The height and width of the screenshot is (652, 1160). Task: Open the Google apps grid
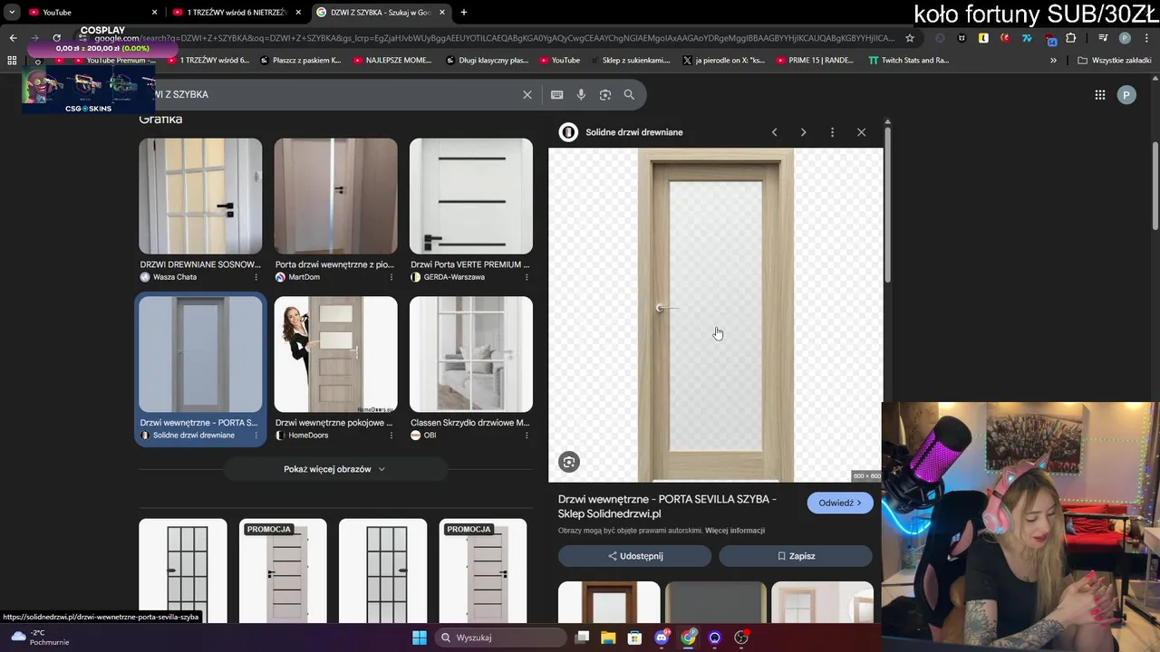pyautogui.click(x=1099, y=94)
